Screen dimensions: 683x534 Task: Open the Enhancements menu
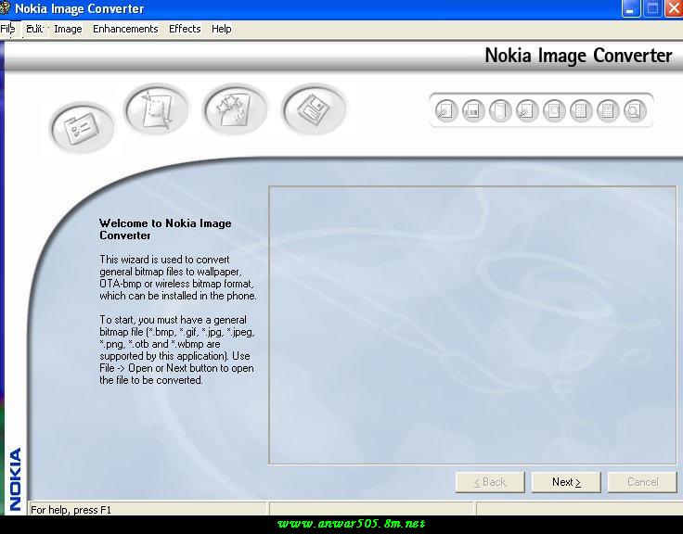pos(125,29)
